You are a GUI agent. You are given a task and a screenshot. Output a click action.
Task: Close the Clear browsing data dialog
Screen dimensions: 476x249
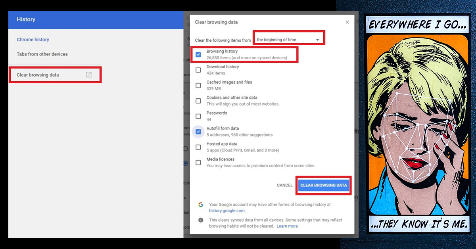(x=347, y=22)
